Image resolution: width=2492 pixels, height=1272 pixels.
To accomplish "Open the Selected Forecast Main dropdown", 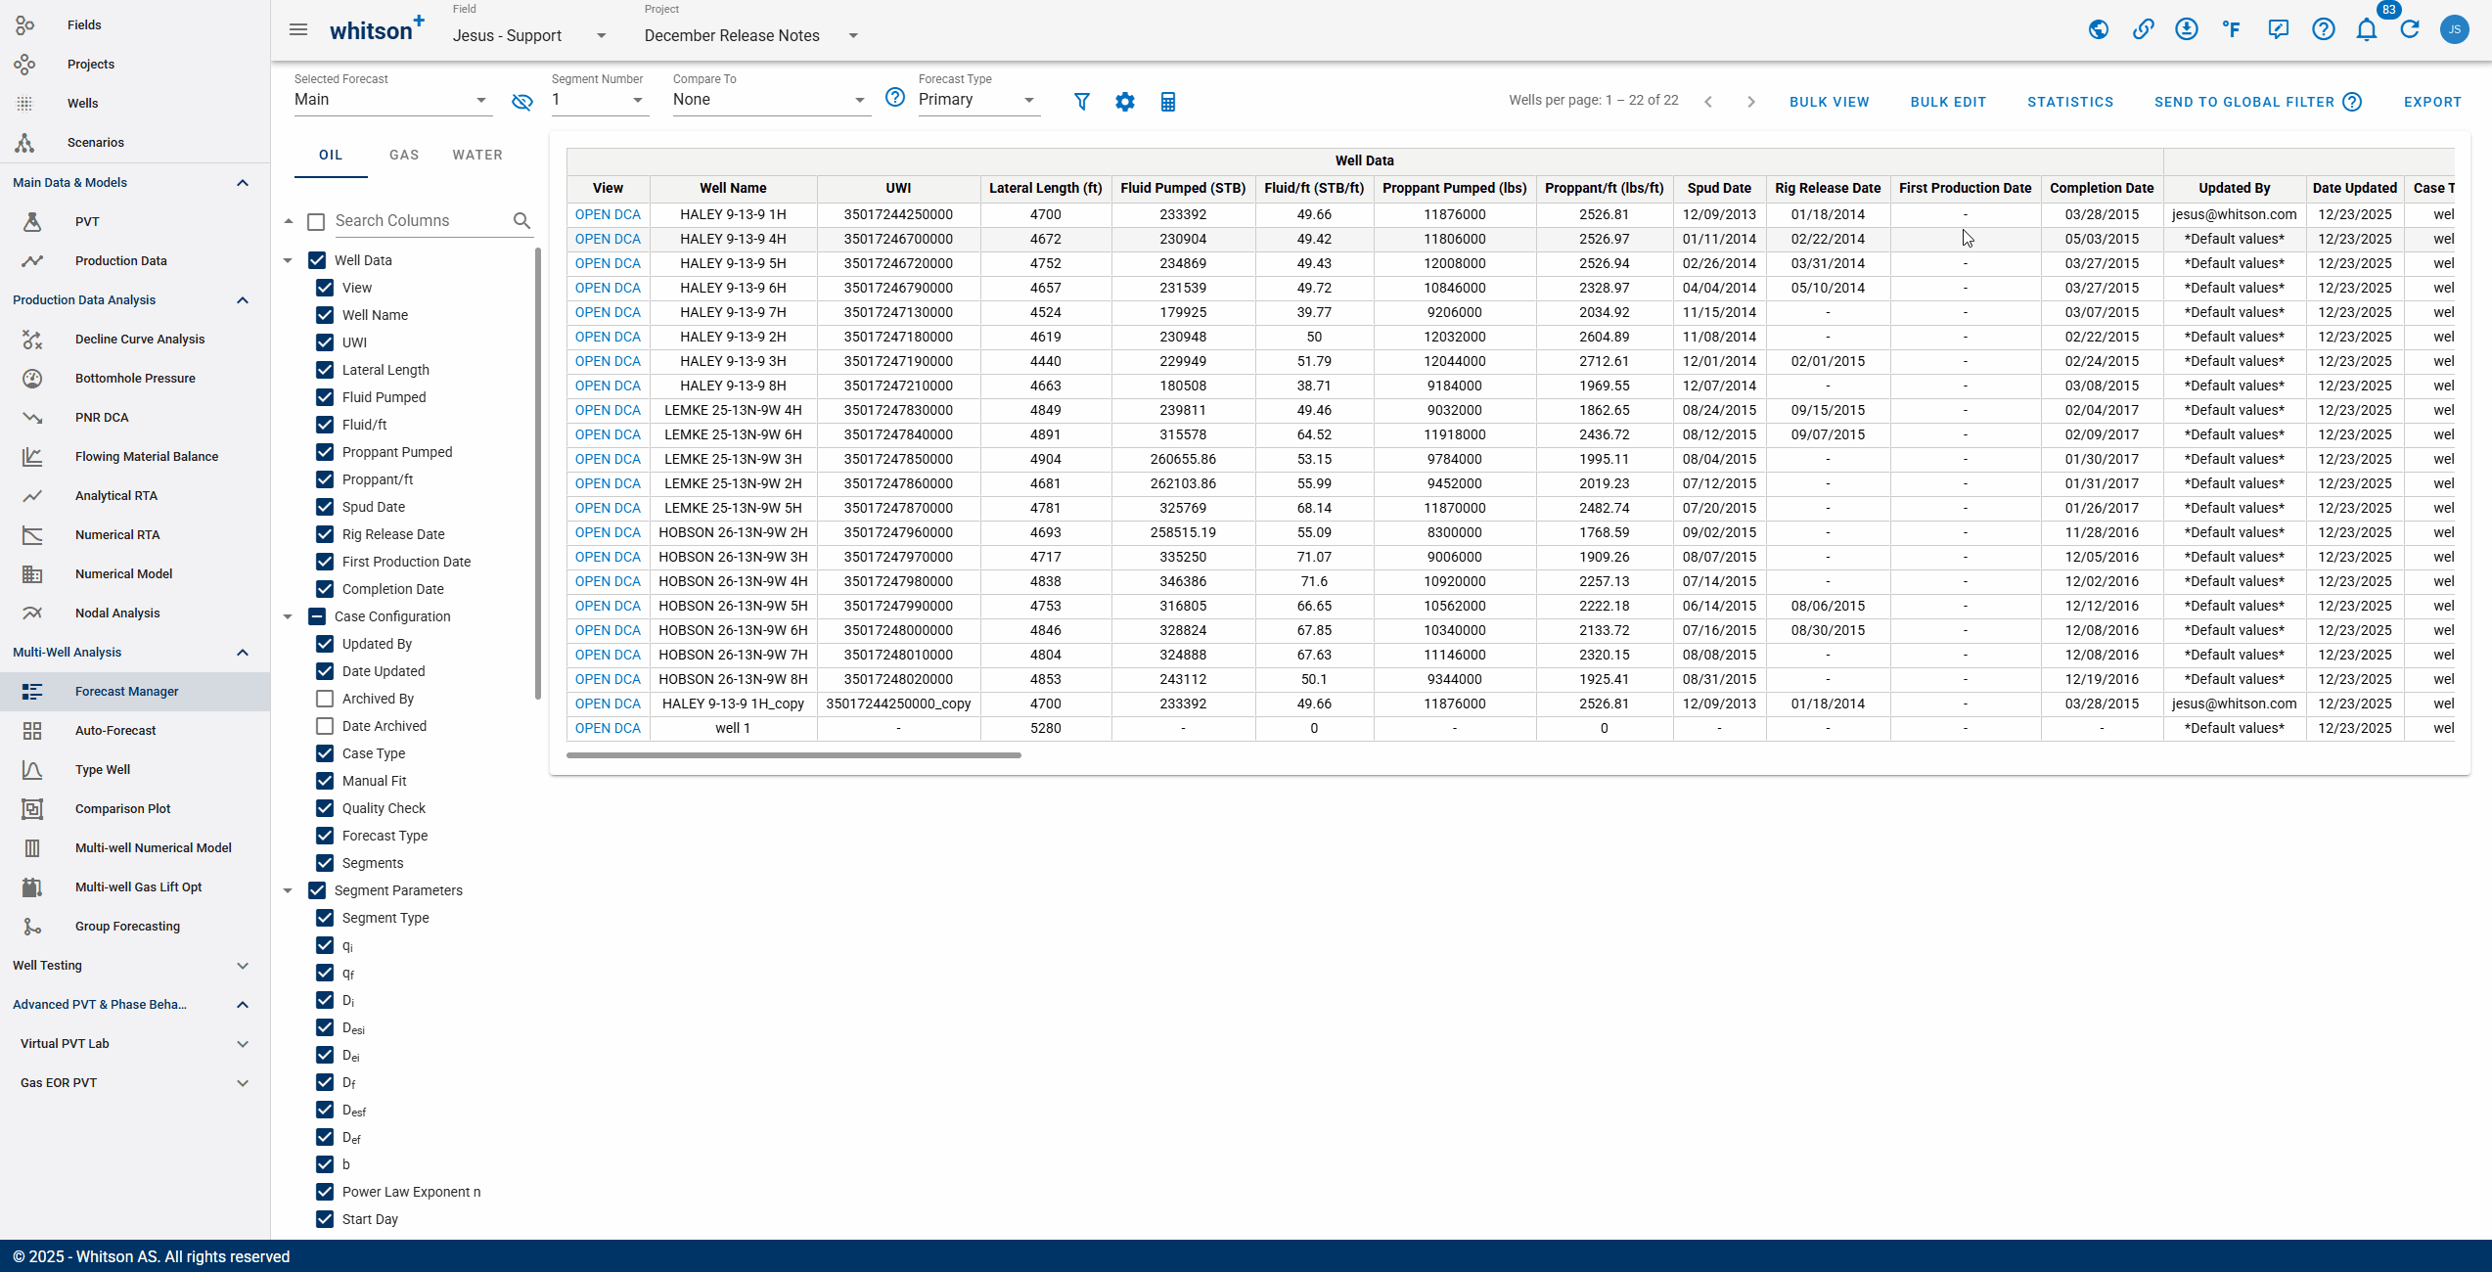I will click(390, 100).
